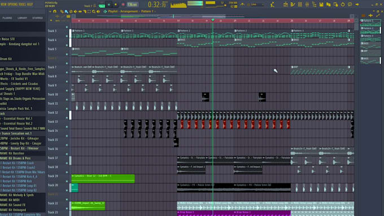Open the green riser clip menu on Track 19

click(x=73, y=176)
